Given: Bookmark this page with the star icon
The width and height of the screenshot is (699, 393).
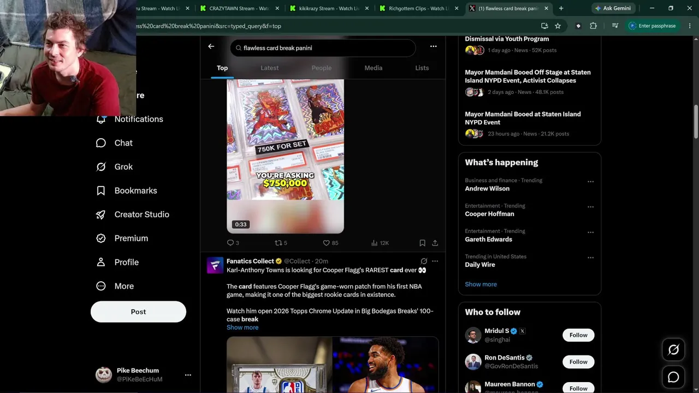Looking at the screenshot, I should click(x=558, y=26).
